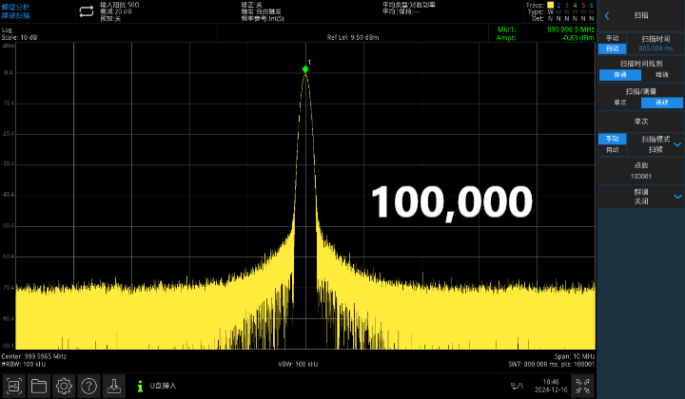This screenshot has height=399, width=685.
Task: Select 连续 continuous sweep option
Action: (x=661, y=102)
